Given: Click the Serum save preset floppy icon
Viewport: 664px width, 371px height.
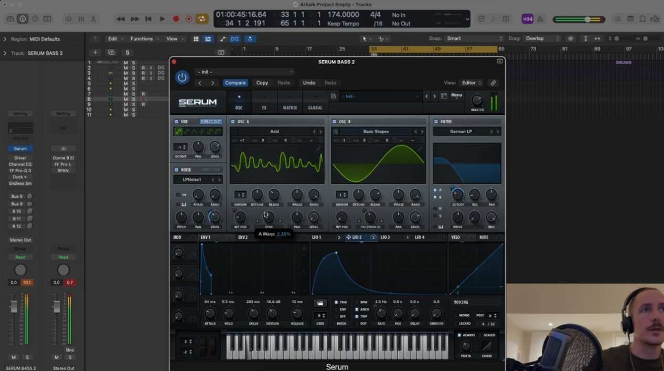Looking at the screenshot, I should (x=334, y=97).
